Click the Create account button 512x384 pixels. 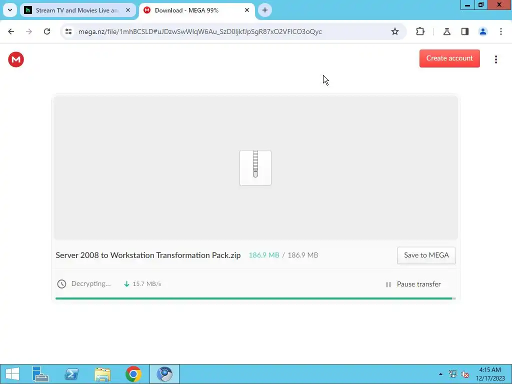click(x=449, y=58)
